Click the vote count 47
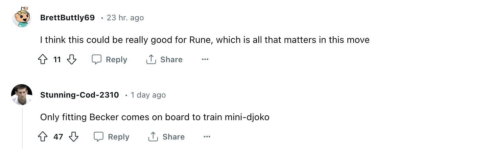493x149 pixels. tap(58, 137)
